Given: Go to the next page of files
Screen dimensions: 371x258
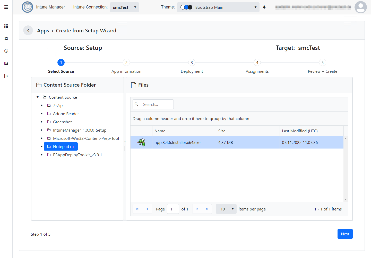Looking at the screenshot, I should pos(197,209).
